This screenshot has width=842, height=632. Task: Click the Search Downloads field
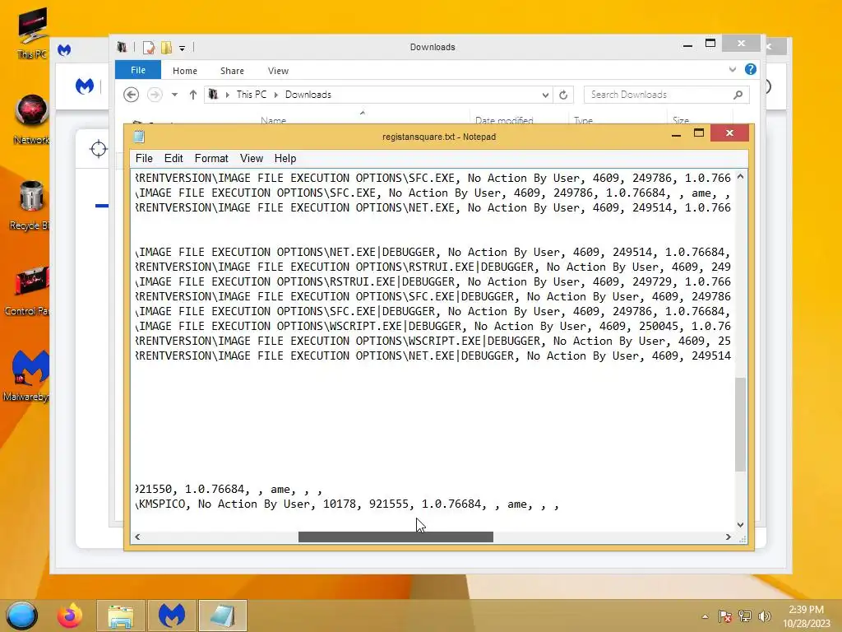(x=666, y=95)
